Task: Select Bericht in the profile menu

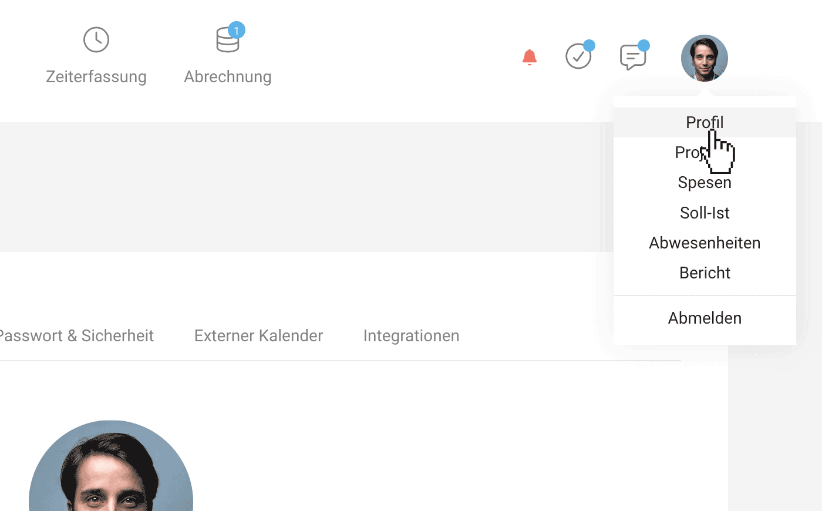Action: pyautogui.click(x=705, y=273)
